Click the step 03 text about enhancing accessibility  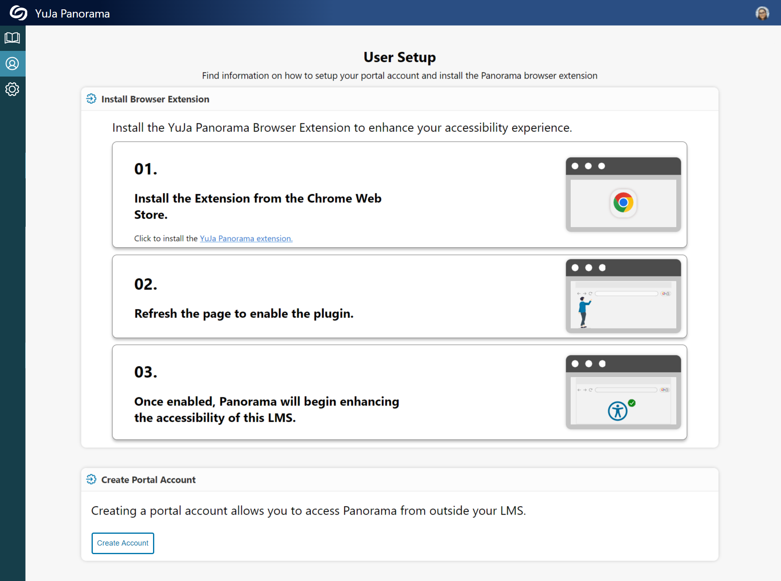[x=266, y=410]
